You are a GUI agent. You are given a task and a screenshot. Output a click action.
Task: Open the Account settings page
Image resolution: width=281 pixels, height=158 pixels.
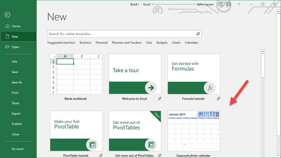[x=17, y=149]
